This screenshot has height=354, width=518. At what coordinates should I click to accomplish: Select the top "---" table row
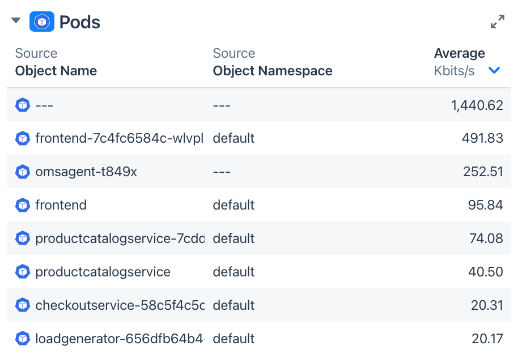click(255, 105)
